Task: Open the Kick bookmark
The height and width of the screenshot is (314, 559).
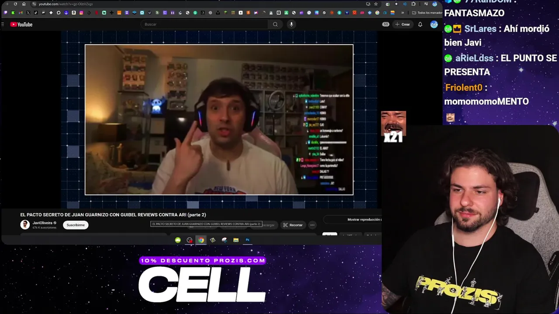Action: coord(13,13)
